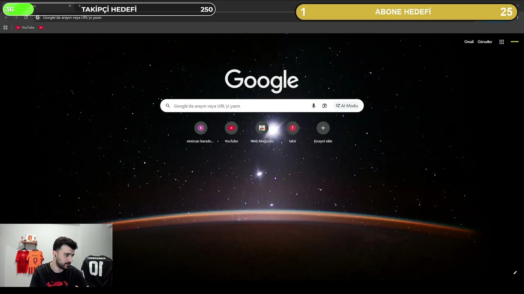Click the Google logo
The width and height of the screenshot is (524, 294).
coord(262,80)
